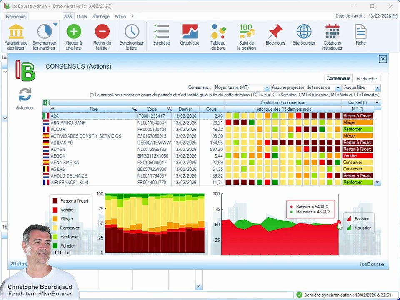Screen dimensions: 400x300
Task: Close the Consensus panel
Action: pos(382,60)
